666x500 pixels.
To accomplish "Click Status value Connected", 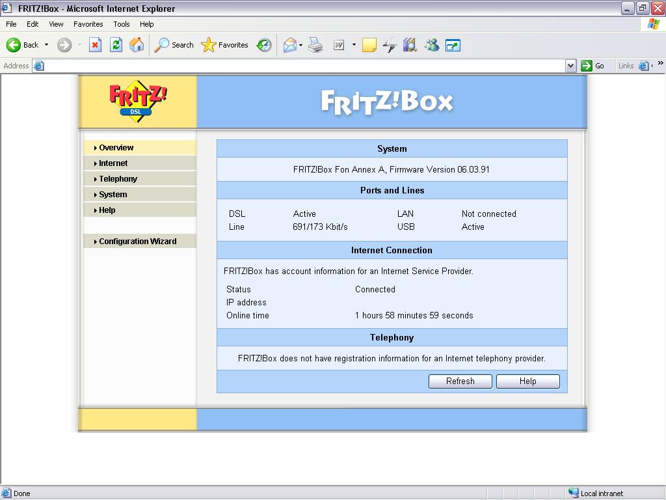I will tap(375, 290).
